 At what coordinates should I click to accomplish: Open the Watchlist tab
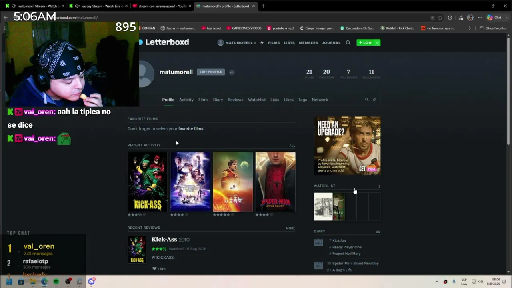coord(257,100)
